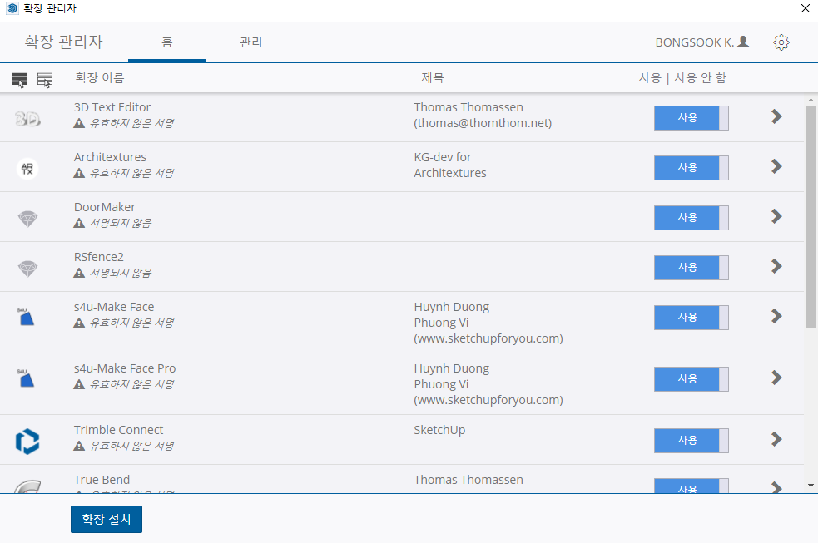
Task: Expand RSfence2 details chevron
Action: (776, 266)
